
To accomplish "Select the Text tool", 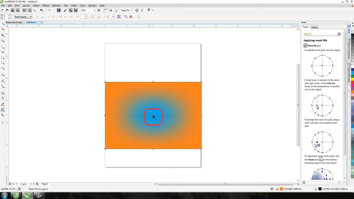I will [3, 75].
